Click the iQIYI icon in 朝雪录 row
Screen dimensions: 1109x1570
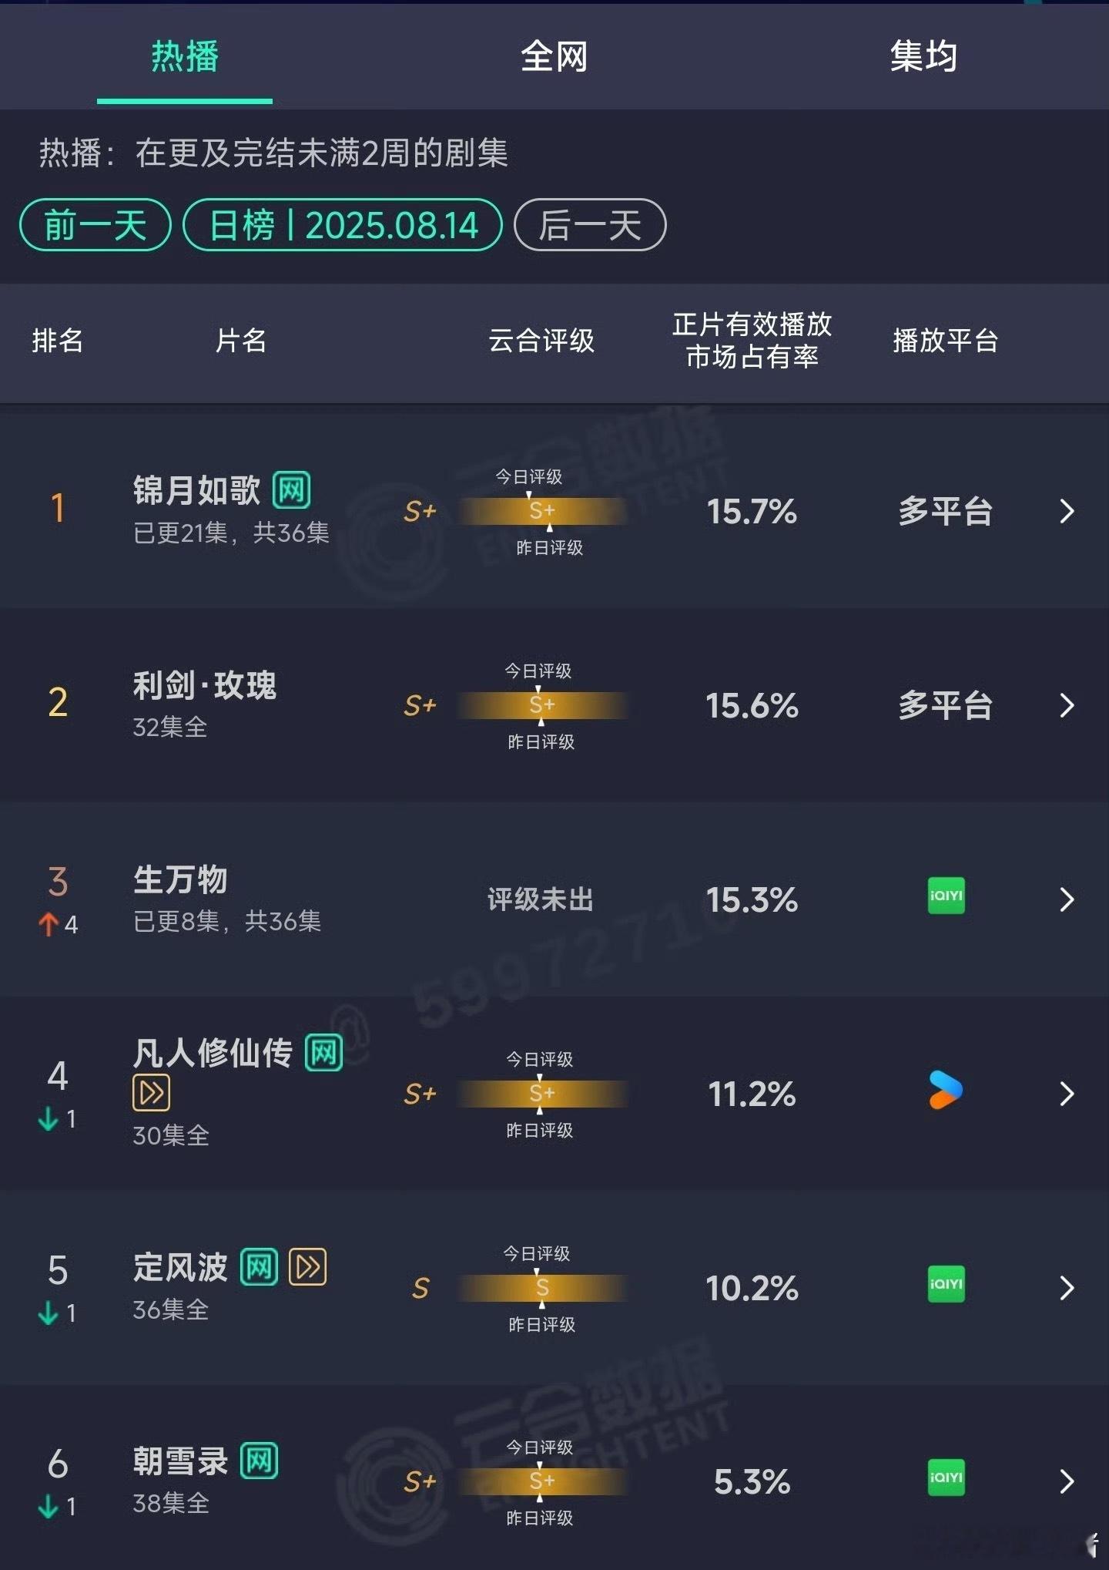click(946, 1478)
